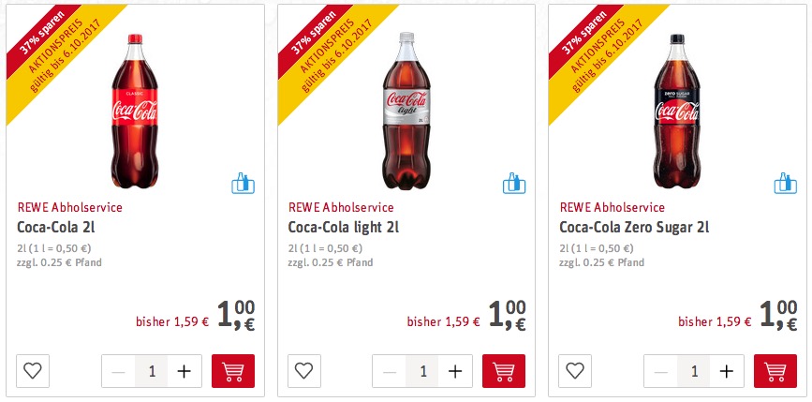Favorite Coca-Cola 2l with heart icon
The width and height of the screenshot is (812, 402).
(x=33, y=371)
